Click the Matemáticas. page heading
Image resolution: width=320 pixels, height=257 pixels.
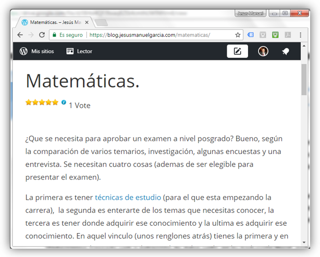(82, 81)
